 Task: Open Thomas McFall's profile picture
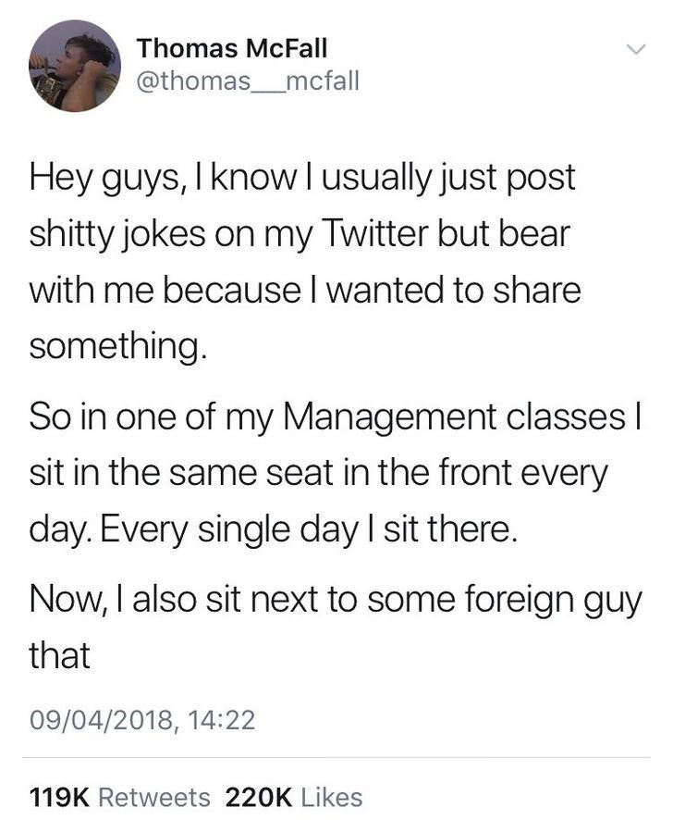pos(76,67)
